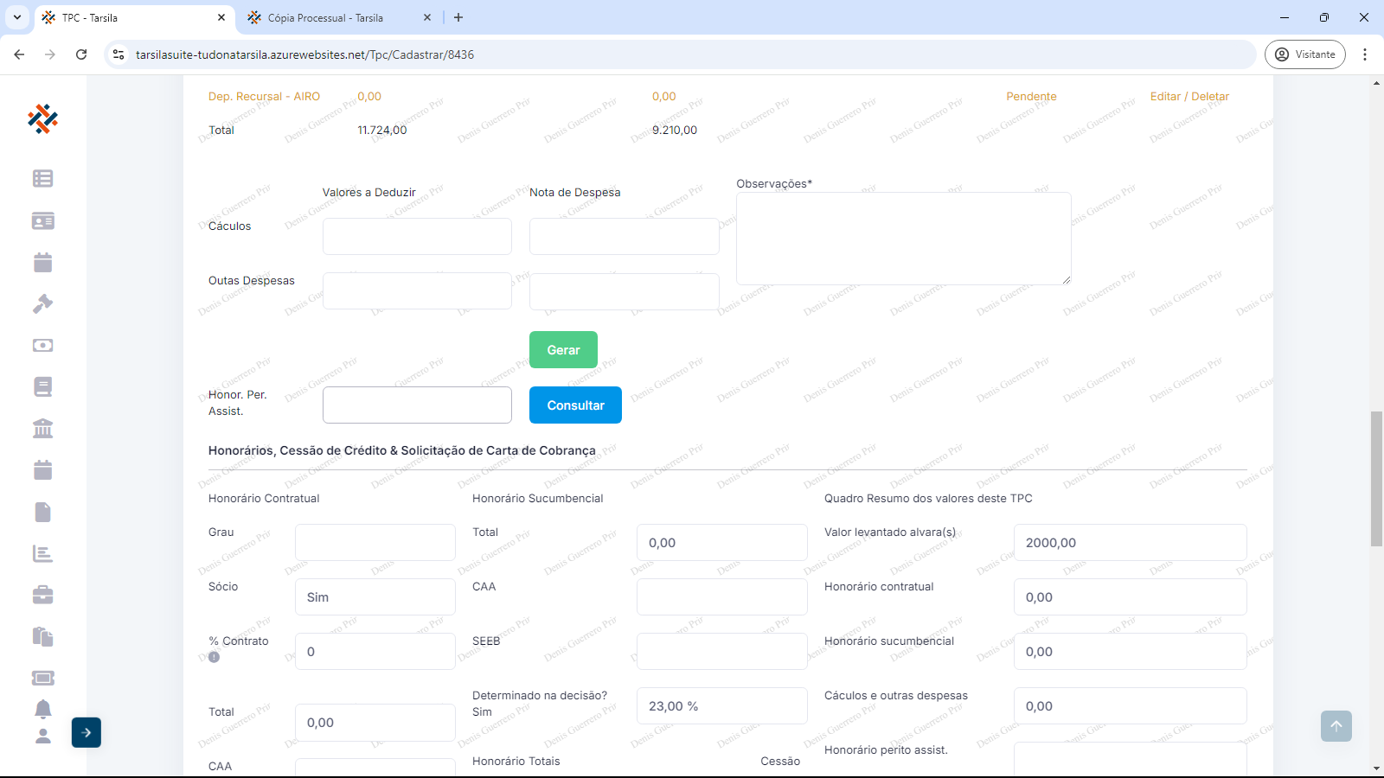
Task: Expand sidebar with the arrow button
Action: tap(86, 732)
